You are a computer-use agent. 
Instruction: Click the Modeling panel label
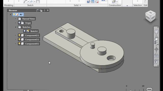pyautogui.click(x=9, y=5)
